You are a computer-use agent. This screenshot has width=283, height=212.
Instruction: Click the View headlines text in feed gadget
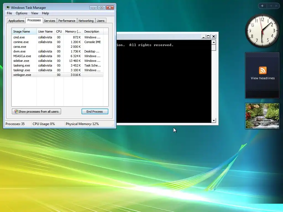coord(263,78)
